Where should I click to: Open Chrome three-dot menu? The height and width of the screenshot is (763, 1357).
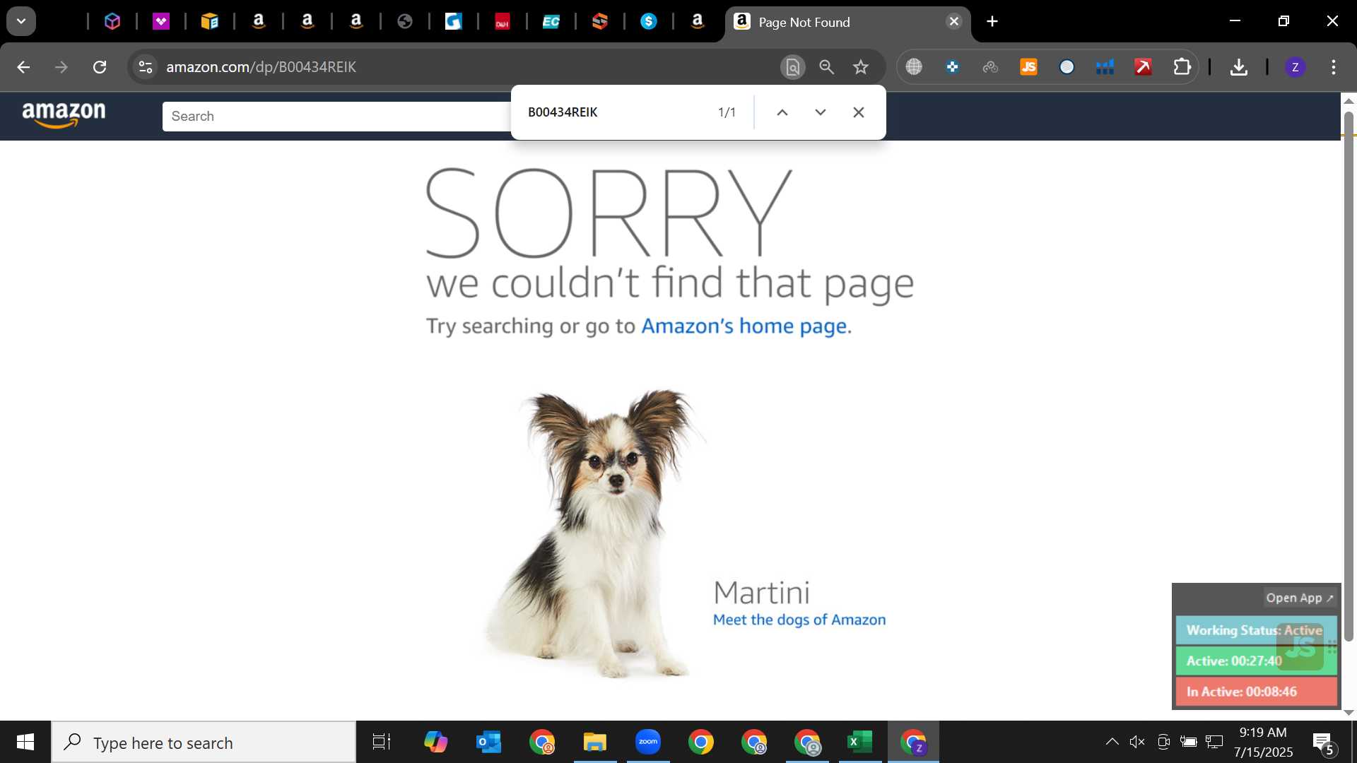click(x=1334, y=67)
